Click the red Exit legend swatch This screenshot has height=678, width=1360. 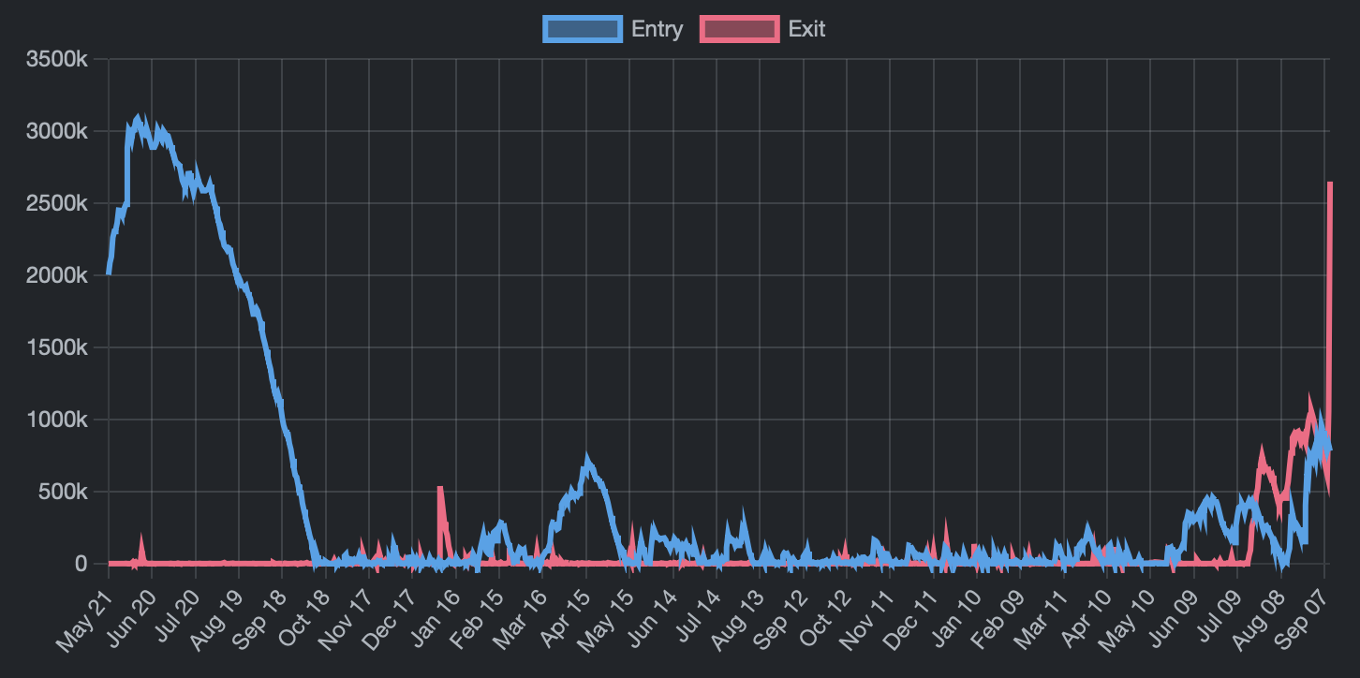(x=739, y=28)
